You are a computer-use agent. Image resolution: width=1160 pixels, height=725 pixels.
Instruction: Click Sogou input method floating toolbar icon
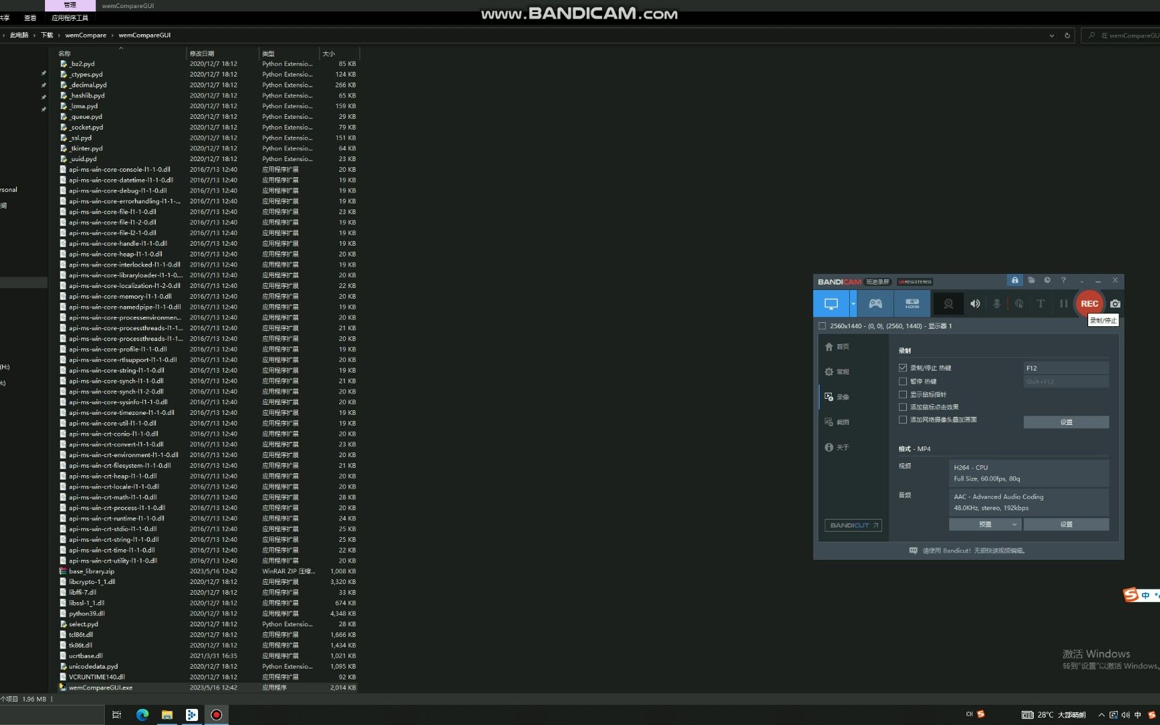click(1131, 595)
